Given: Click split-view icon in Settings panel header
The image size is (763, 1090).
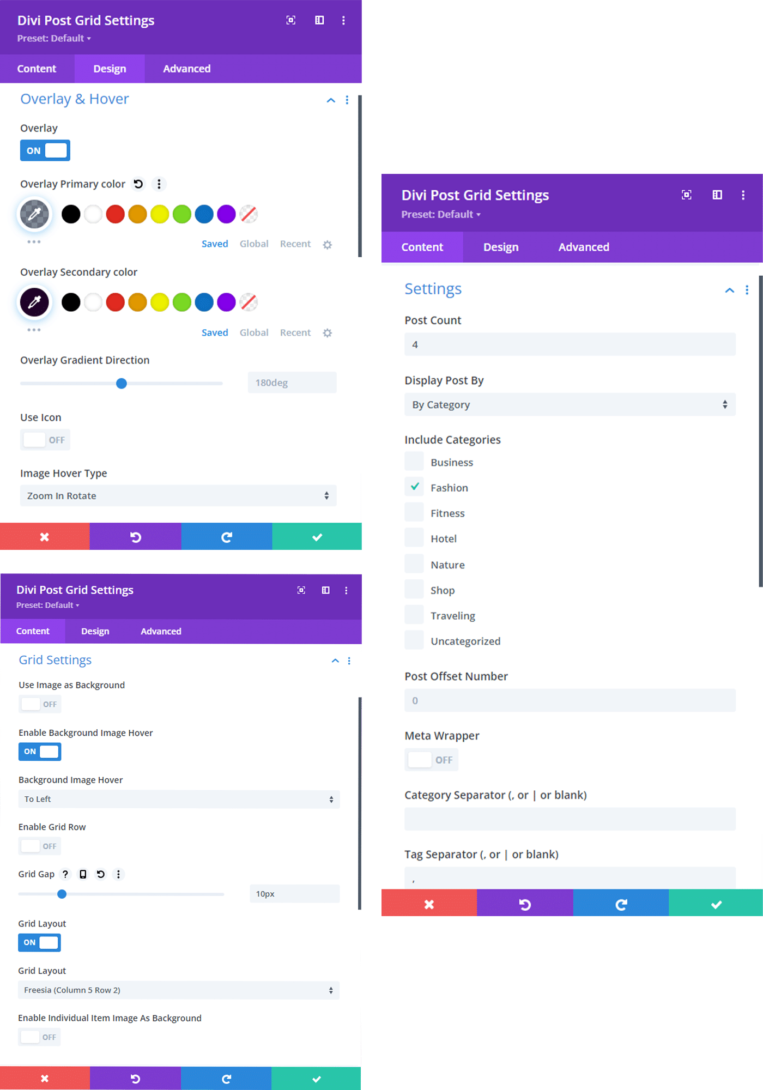Looking at the screenshot, I should tap(717, 195).
